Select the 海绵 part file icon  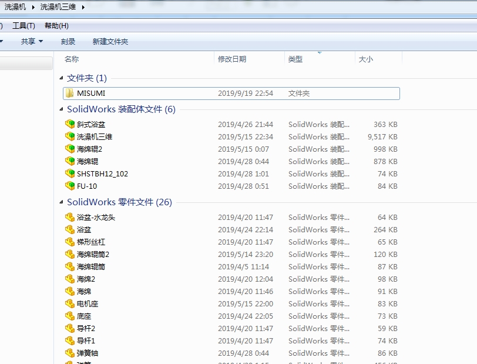click(x=70, y=291)
